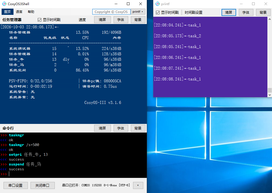Expand the serial port dropdown arrow
Viewport: 272px width, 193px height.
coord(138,185)
